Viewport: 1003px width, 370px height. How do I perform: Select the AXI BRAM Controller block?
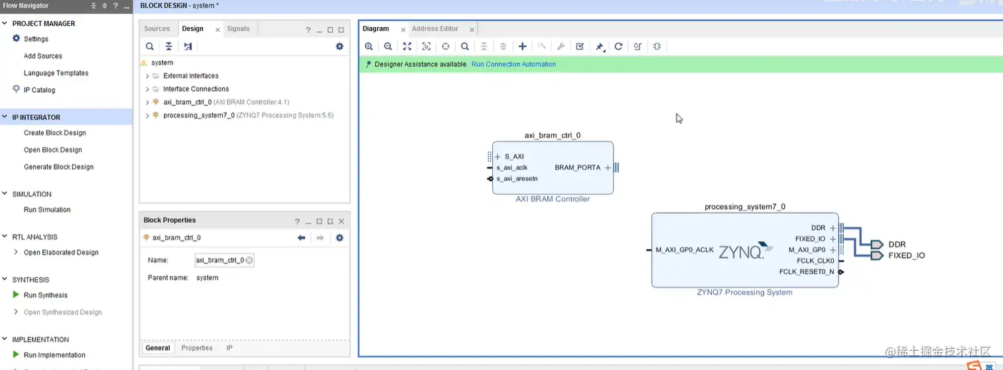pyautogui.click(x=553, y=168)
